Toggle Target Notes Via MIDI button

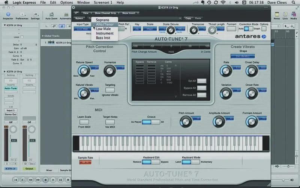[110, 122]
